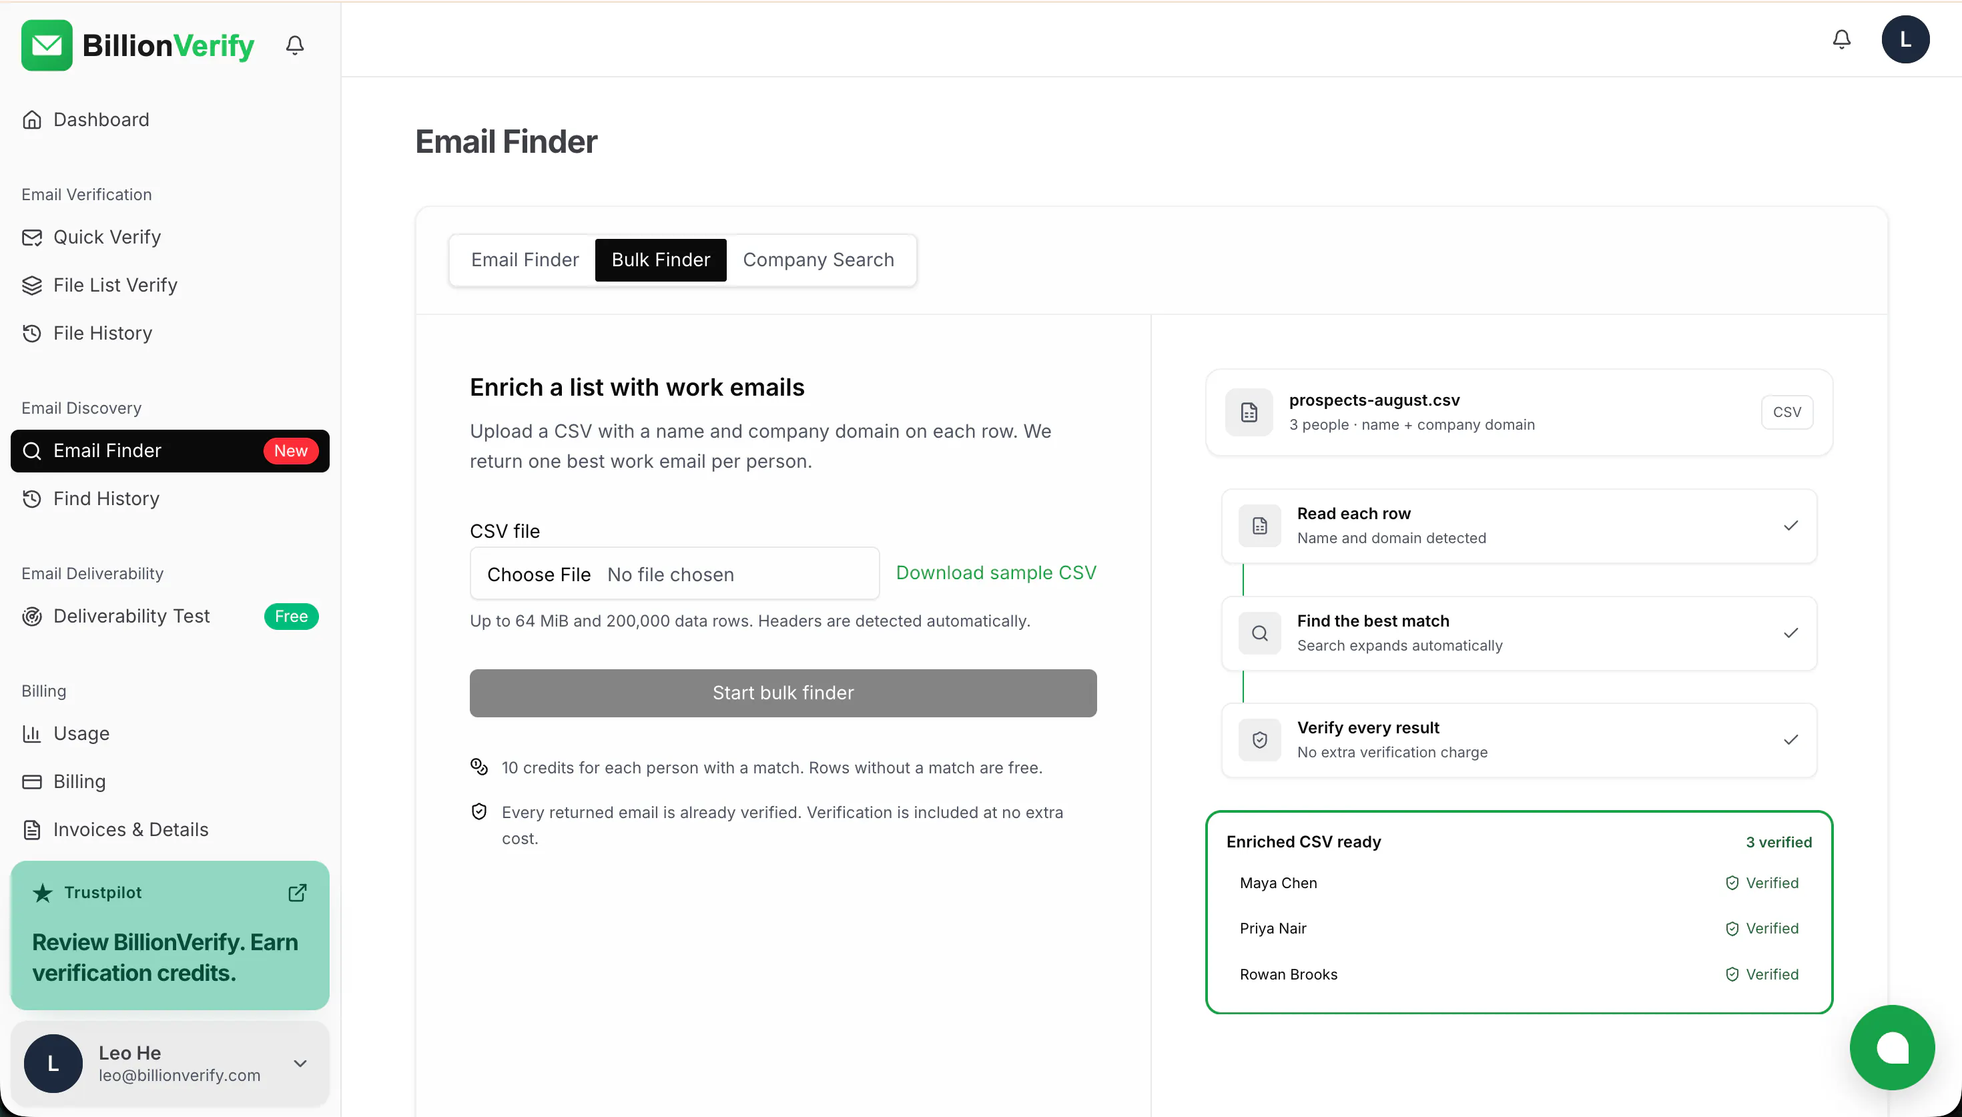Open notifications bell in top header
Screen dimensions: 1962x1117
pos(1841,39)
